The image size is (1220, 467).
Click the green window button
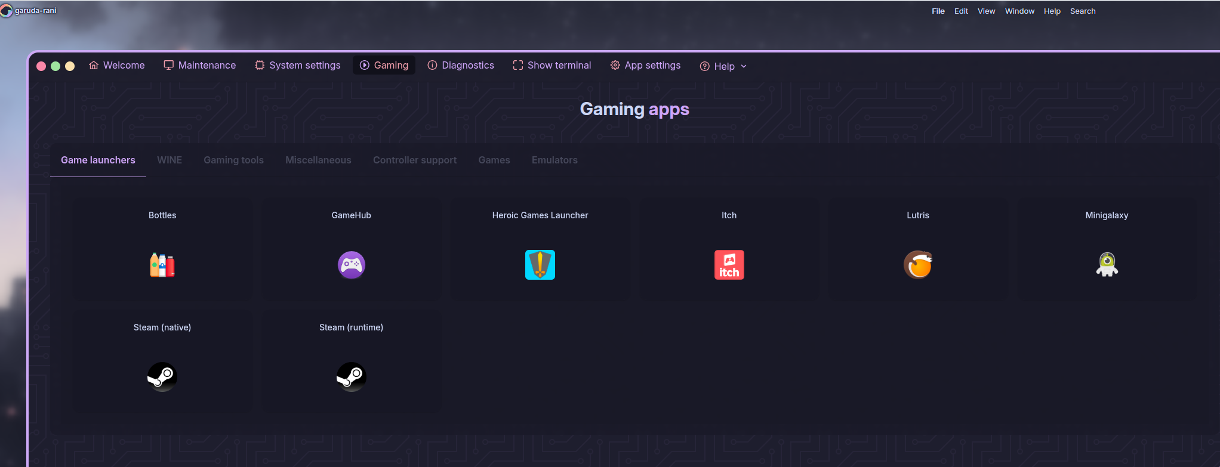point(56,66)
